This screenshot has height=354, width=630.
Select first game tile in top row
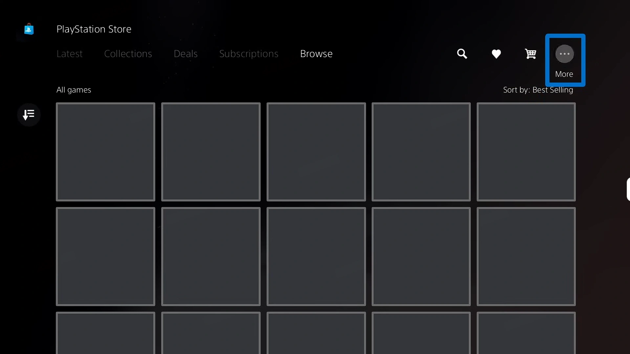pos(105,152)
